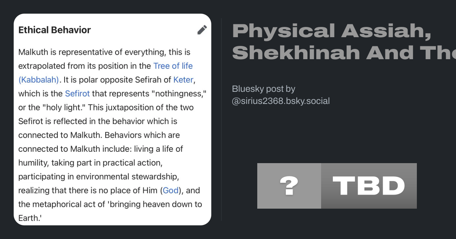Click the pencil edit icon
456x239 pixels.
click(202, 30)
